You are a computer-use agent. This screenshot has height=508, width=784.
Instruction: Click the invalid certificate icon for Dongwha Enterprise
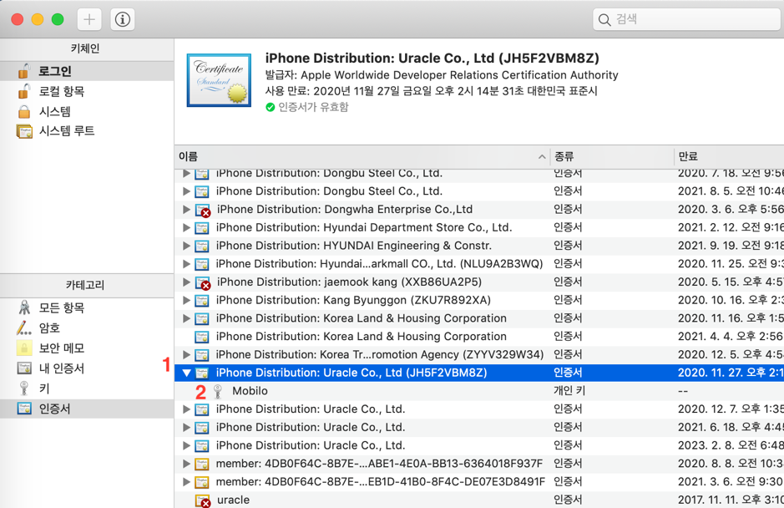click(x=203, y=210)
